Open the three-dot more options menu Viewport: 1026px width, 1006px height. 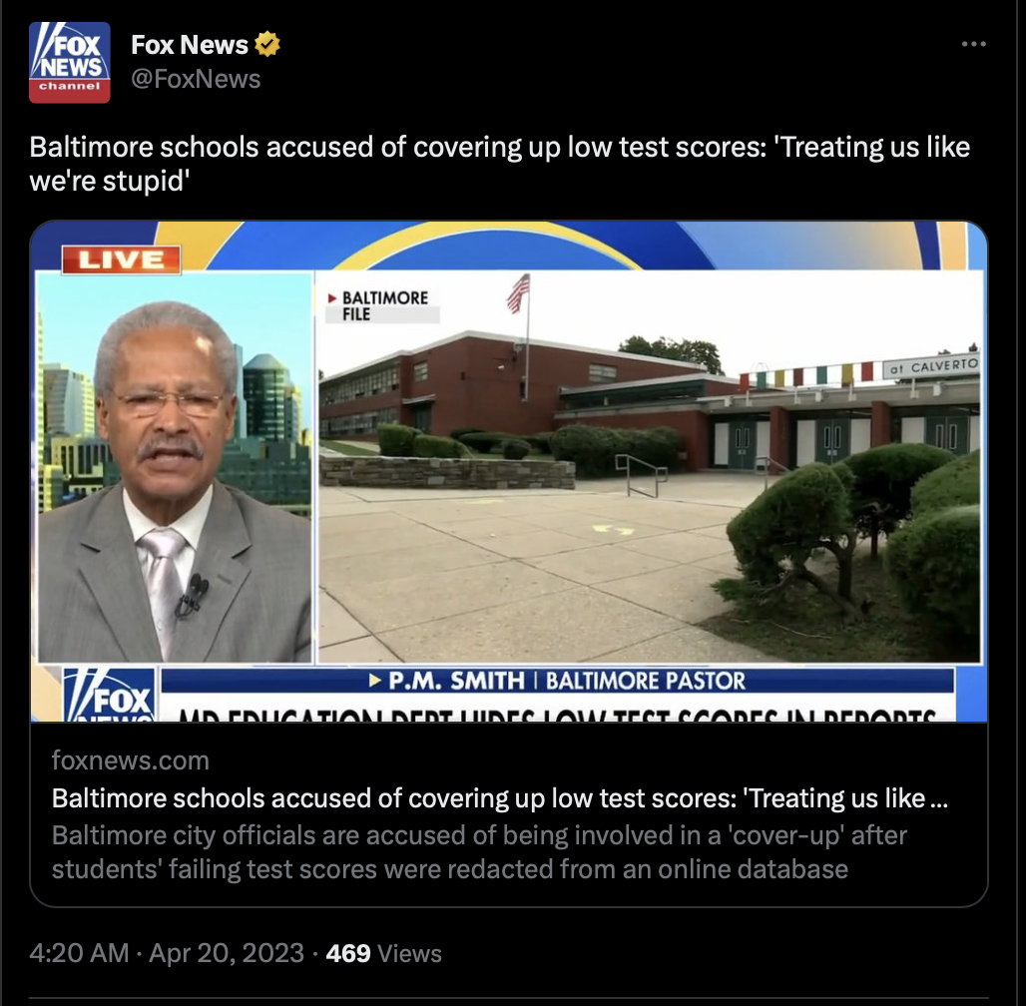pos(974,45)
